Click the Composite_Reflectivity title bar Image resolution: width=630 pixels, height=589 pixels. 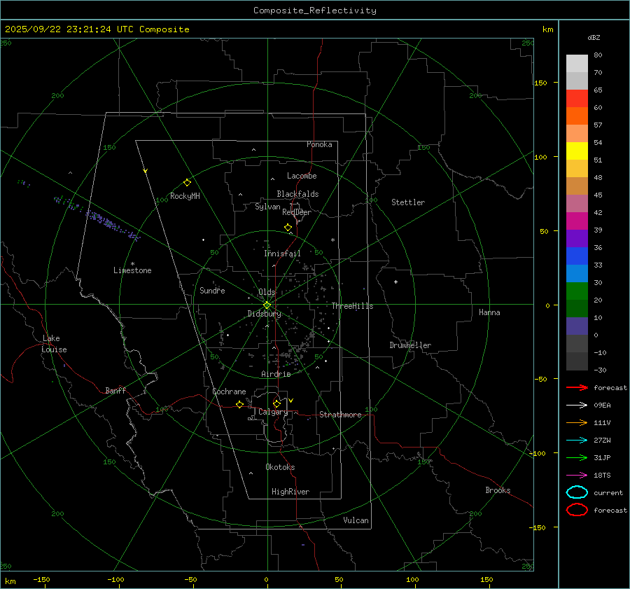[314, 11]
